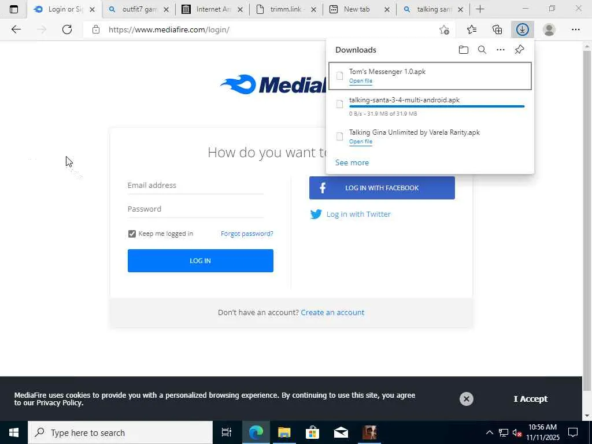Screen dimensions: 592x444
Task: Go back to the previous page
Action: point(16,29)
